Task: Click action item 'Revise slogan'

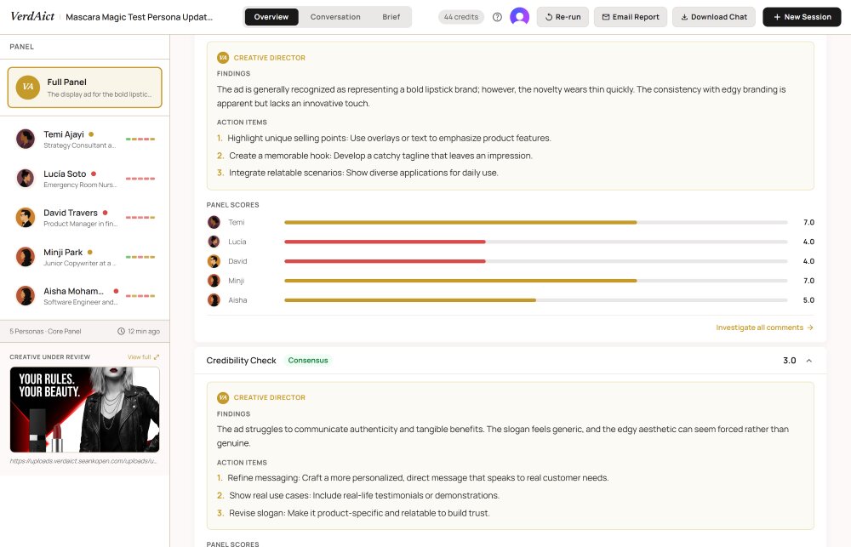Action: coord(353,513)
